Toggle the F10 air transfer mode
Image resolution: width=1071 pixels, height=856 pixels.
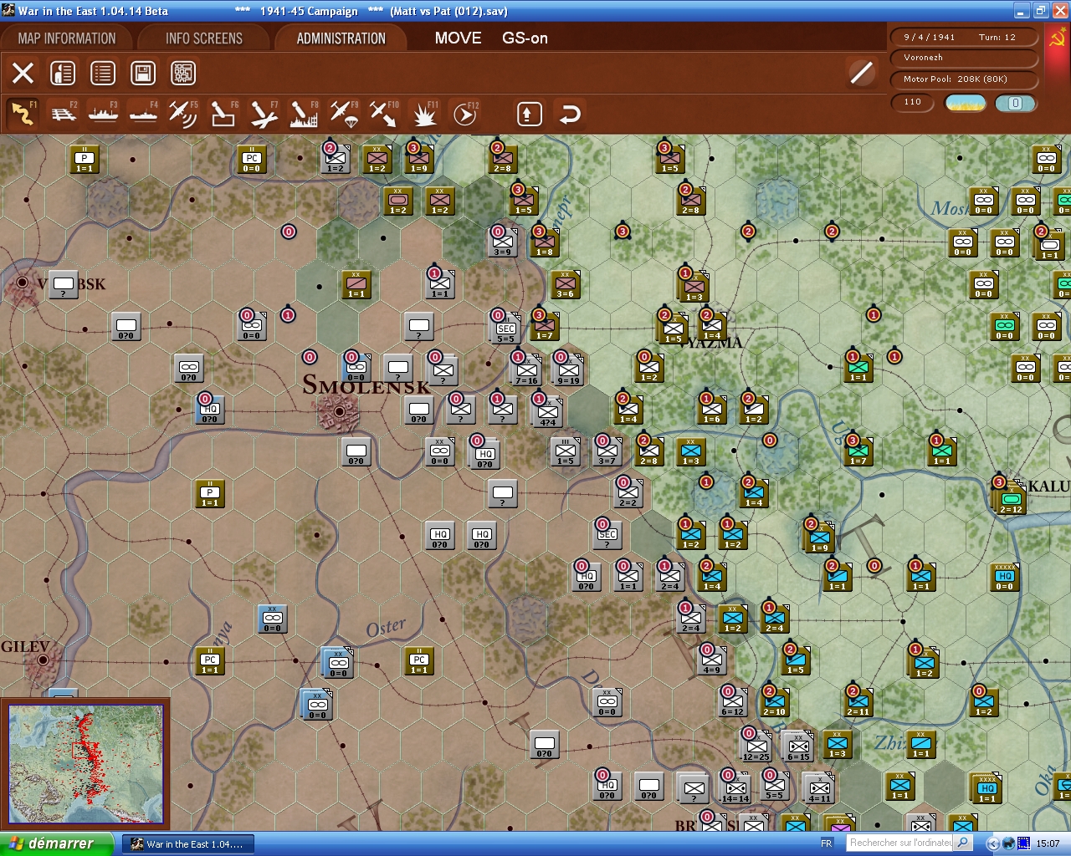(384, 114)
